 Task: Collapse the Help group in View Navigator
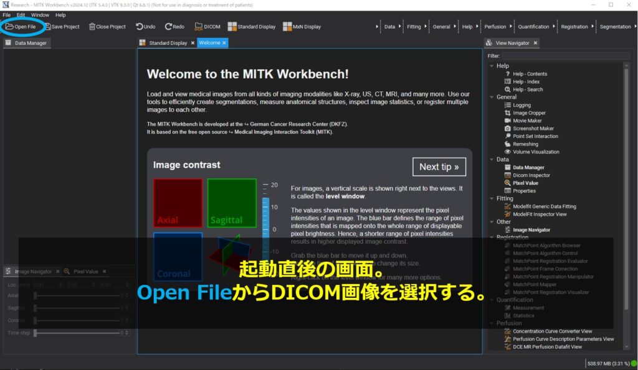pos(492,66)
